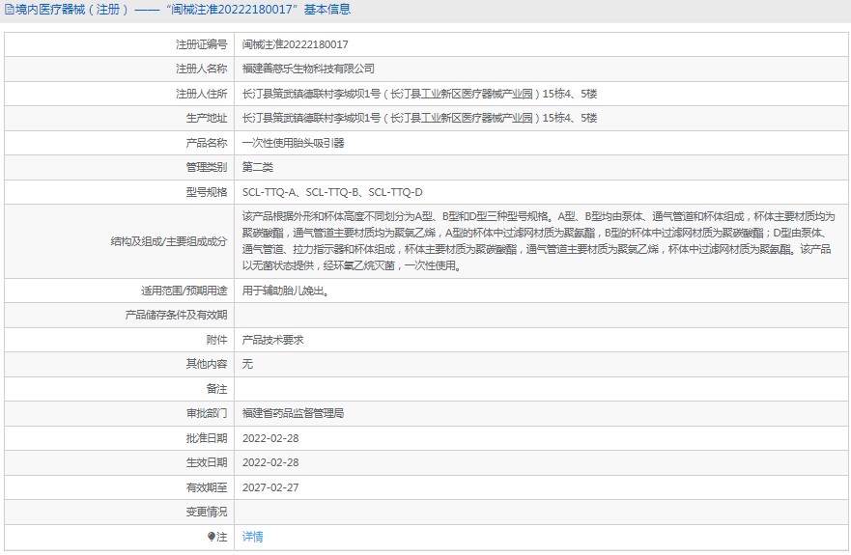Click the 有效期至 label

[207, 487]
